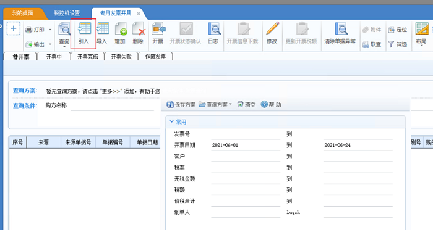Click the 查询 search icon
The height and width of the screenshot is (230, 433).
pyautogui.click(x=64, y=29)
